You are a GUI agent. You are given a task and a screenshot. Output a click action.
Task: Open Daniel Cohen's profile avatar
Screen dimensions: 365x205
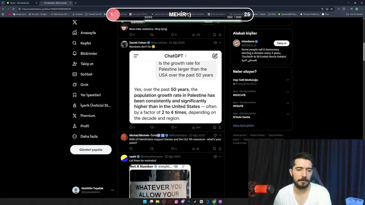click(x=124, y=44)
